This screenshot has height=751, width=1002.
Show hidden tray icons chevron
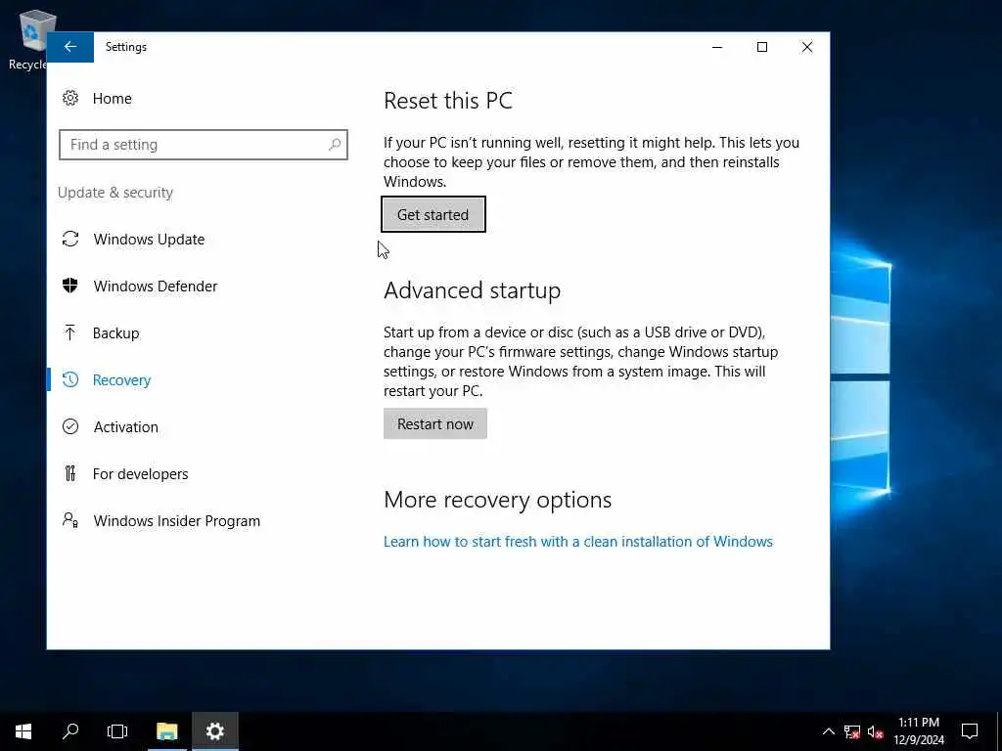(828, 731)
